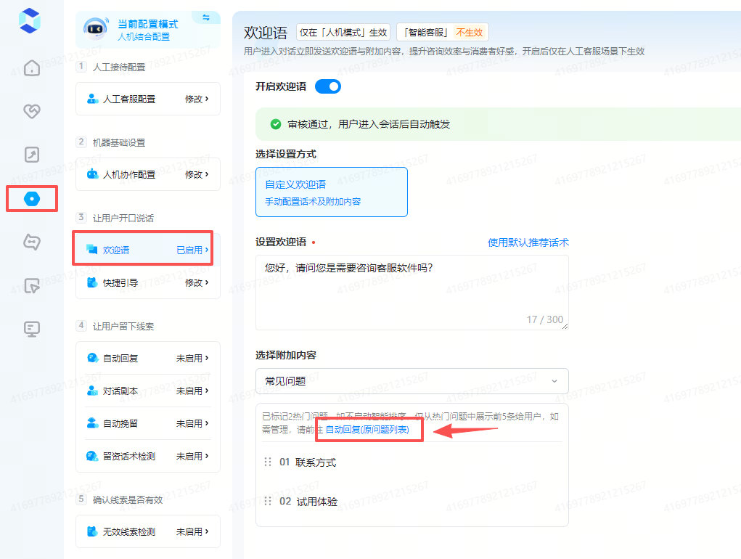
Task: Click the 人工客服配置 person icon
Action: click(93, 99)
